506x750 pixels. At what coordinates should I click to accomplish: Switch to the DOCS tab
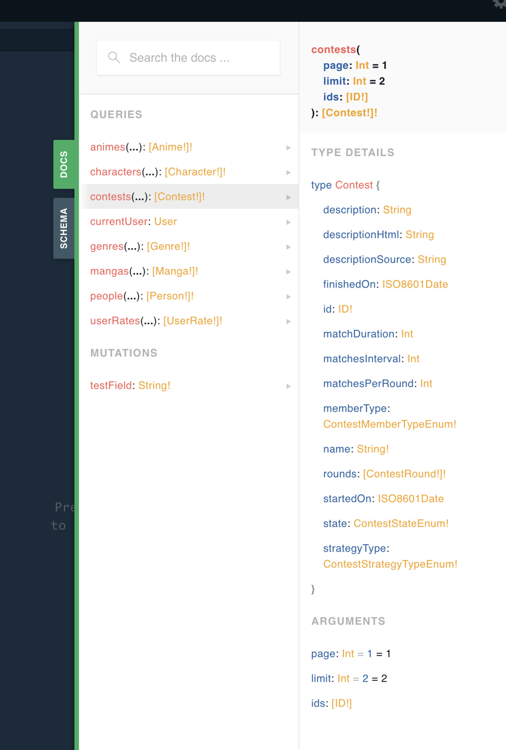pos(64,164)
